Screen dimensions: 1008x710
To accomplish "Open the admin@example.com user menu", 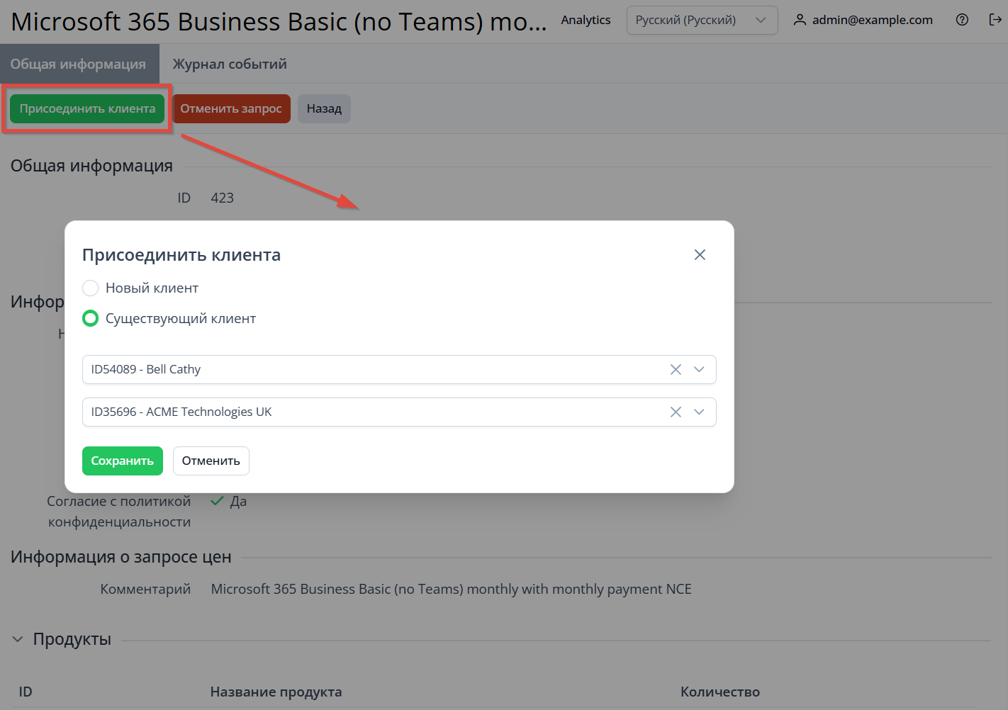I will (863, 20).
